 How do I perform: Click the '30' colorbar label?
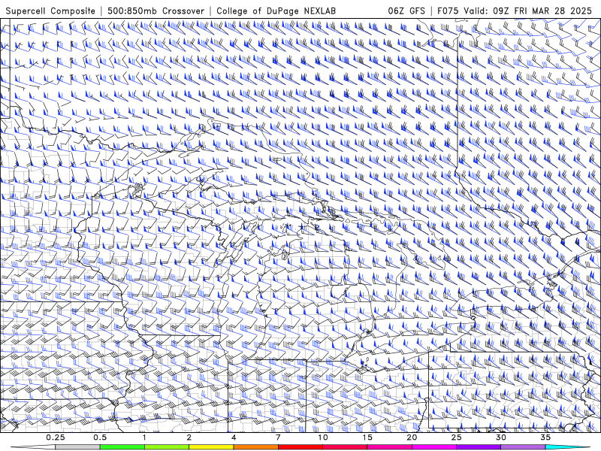(501, 437)
